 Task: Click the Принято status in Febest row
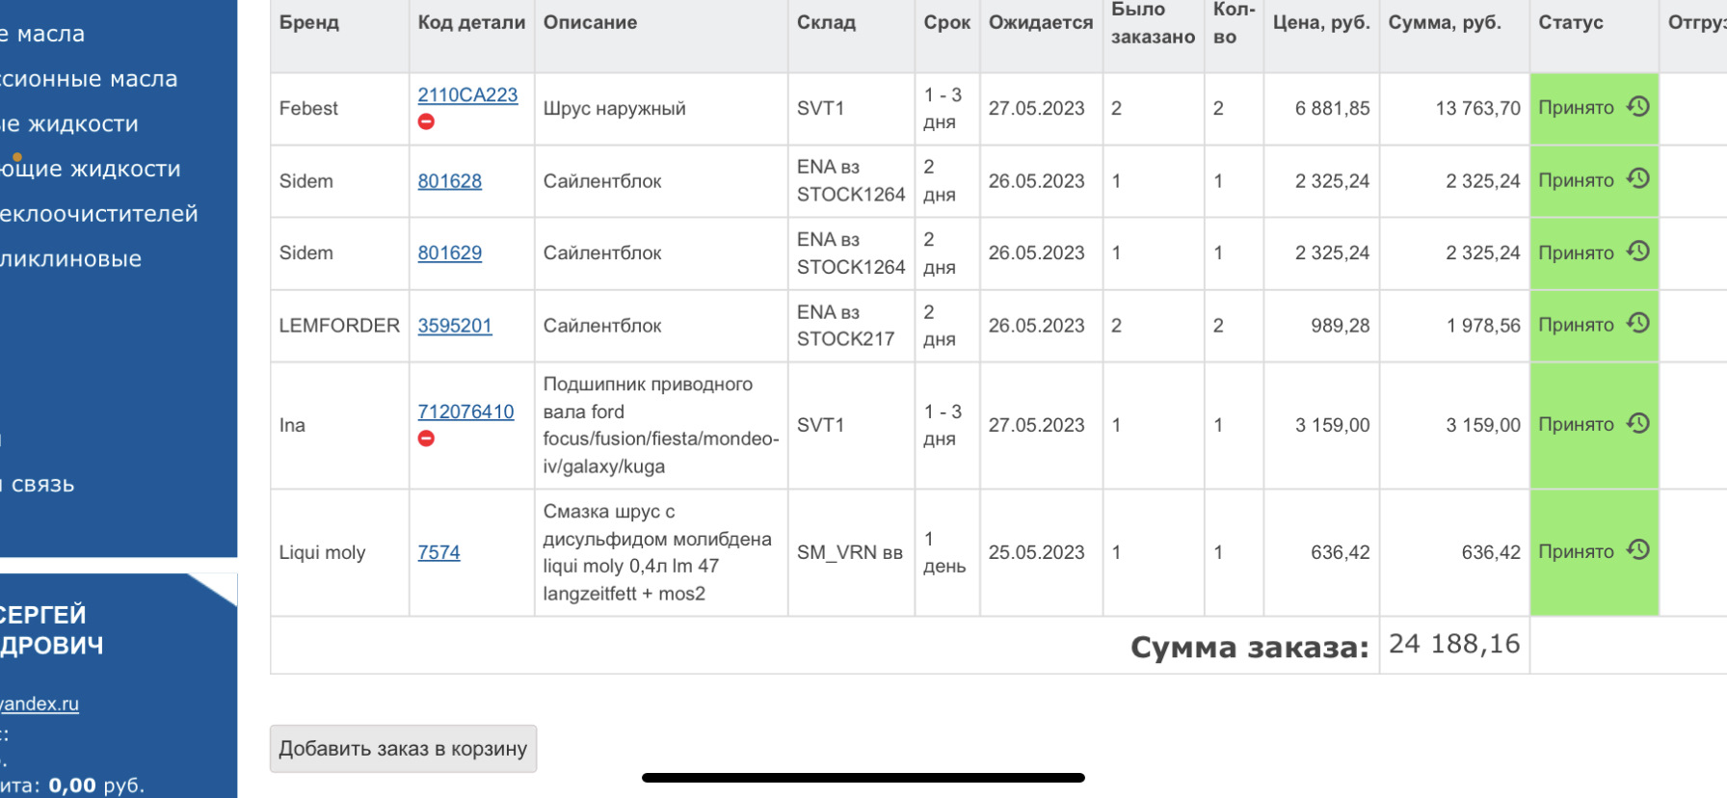coord(1576,107)
